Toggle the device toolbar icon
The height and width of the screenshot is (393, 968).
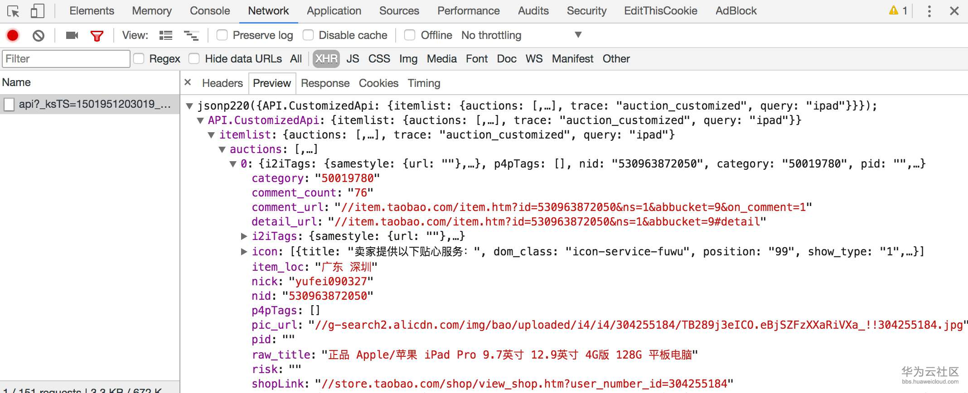(x=37, y=11)
